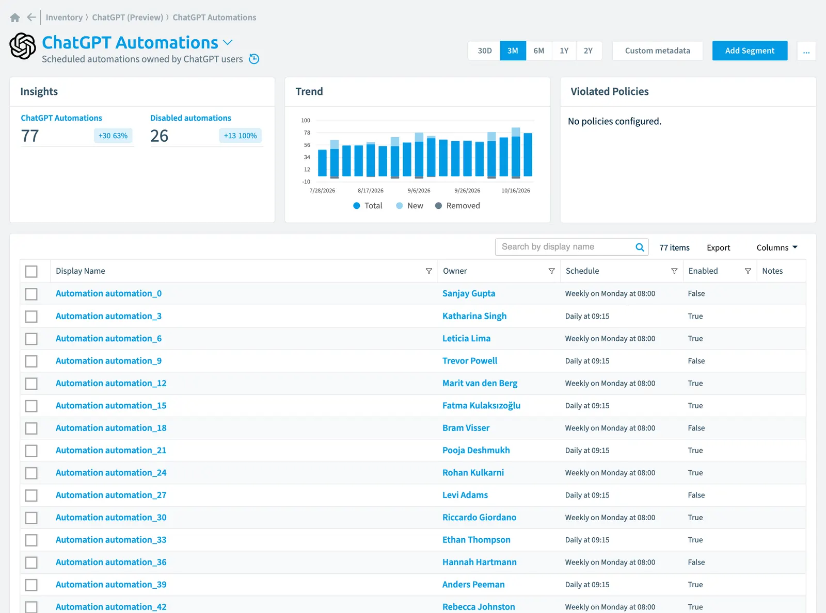826x613 pixels.
Task: Select the 6M time range
Action: pos(538,51)
